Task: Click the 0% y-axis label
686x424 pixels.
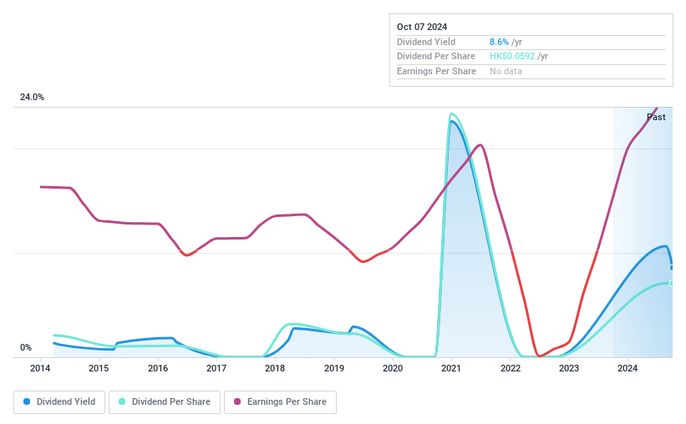Action: tap(26, 347)
